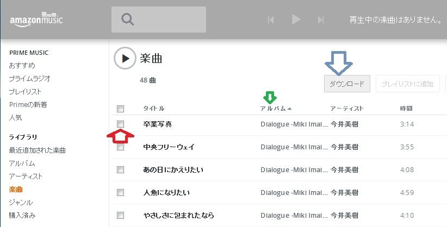The height and width of the screenshot is (227, 447).
Task: Click album name in 卒業写真 row
Action: point(294,124)
